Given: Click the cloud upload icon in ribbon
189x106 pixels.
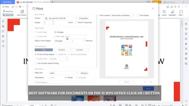Looking at the screenshot, I should pos(172,7).
